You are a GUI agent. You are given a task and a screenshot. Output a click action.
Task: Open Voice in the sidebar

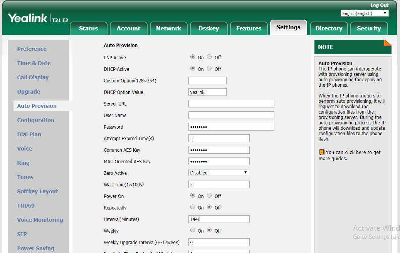pos(25,149)
